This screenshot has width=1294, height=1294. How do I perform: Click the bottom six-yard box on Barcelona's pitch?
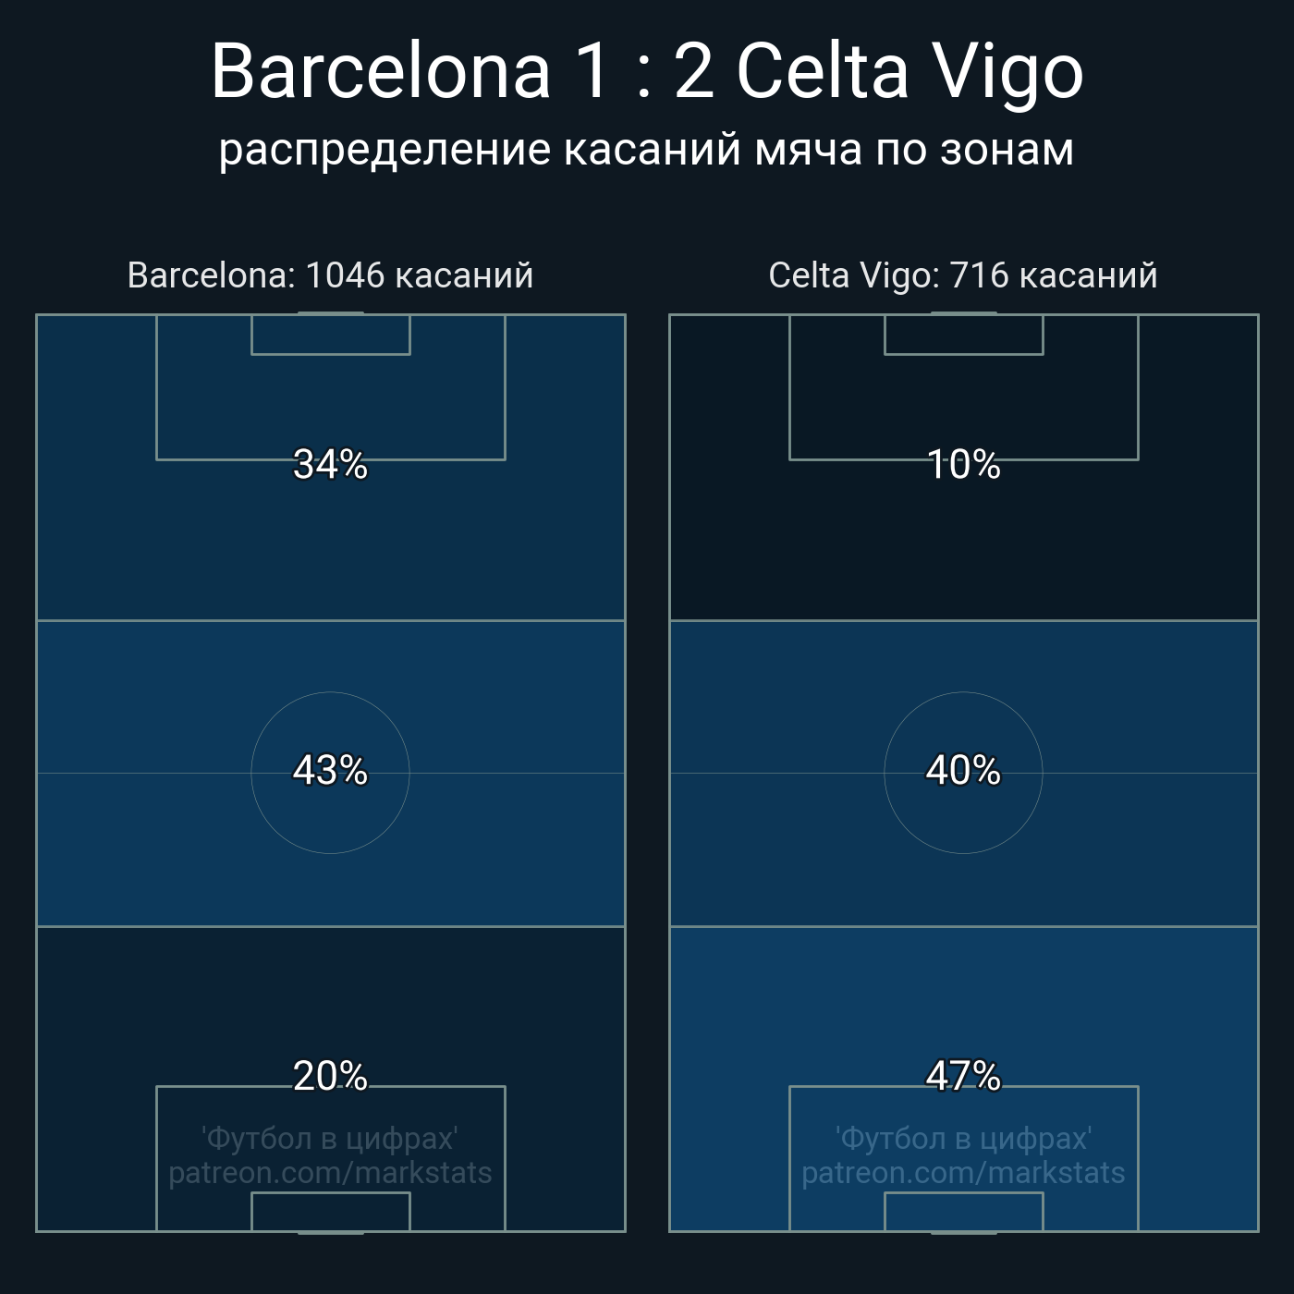330,1212
